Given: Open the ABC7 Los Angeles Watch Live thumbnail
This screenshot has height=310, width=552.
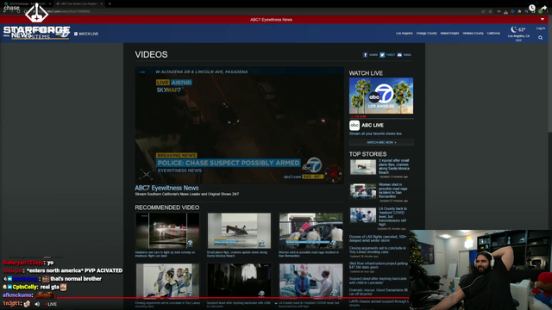Looking at the screenshot, I should 381,96.
